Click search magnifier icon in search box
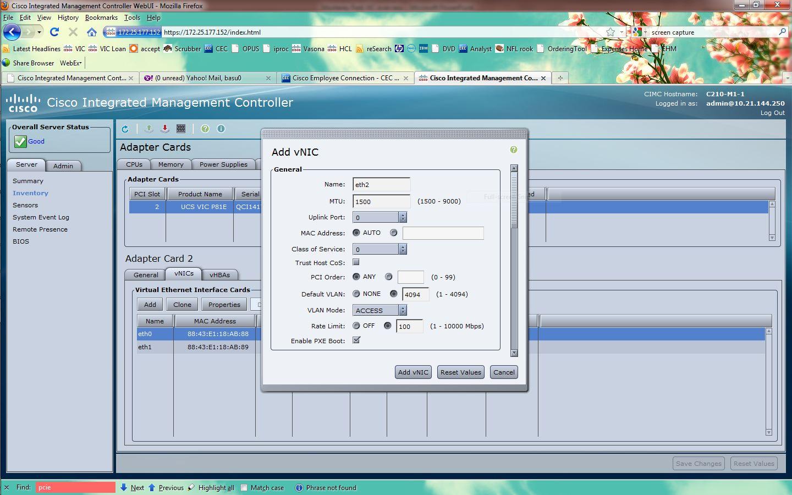Viewport: 792px width, 495px height. (x=783, y=32)
